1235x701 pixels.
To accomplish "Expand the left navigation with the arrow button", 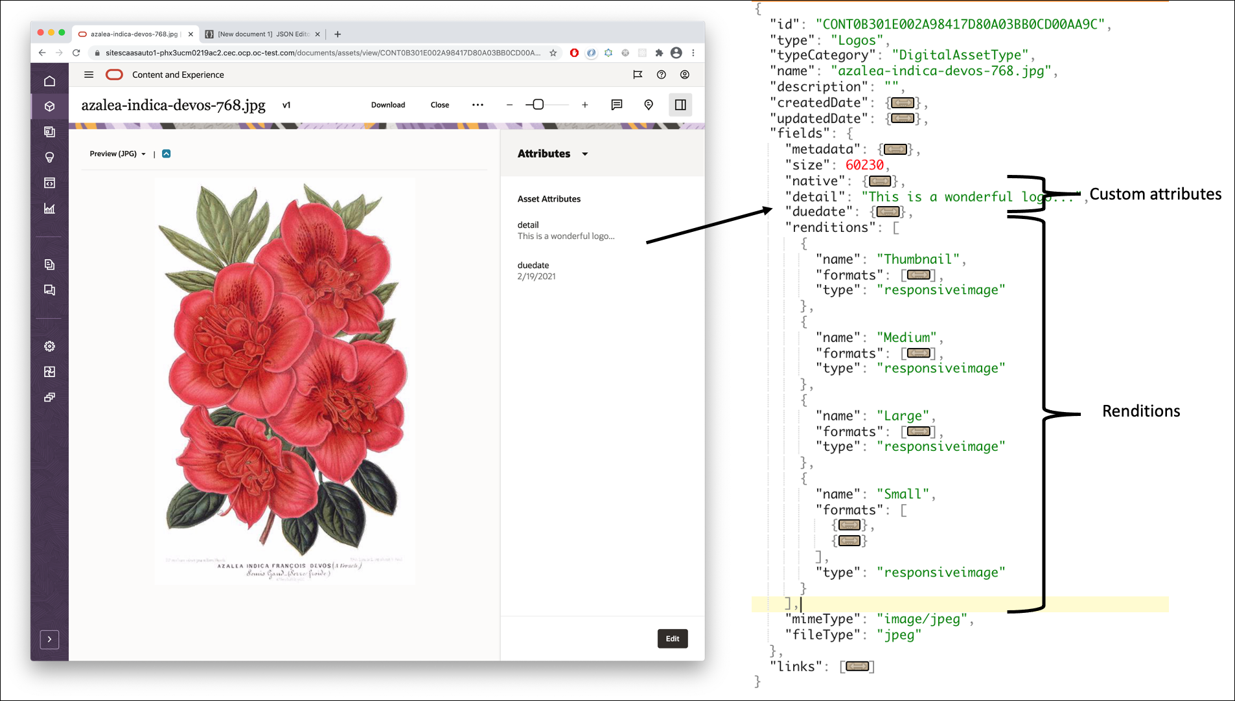I will (x=49, y=639).
